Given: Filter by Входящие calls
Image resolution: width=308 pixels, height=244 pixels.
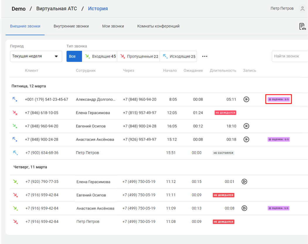Looking at the screenshot, I should coord(100,56).
